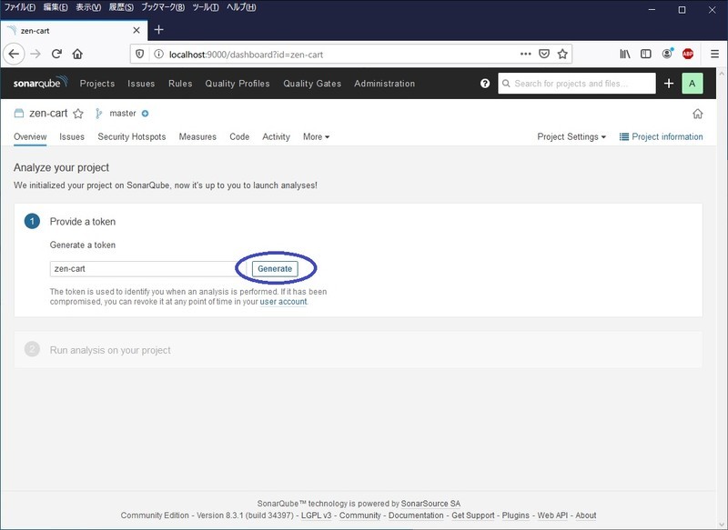Open the Measures tab

tap(197, 136)
